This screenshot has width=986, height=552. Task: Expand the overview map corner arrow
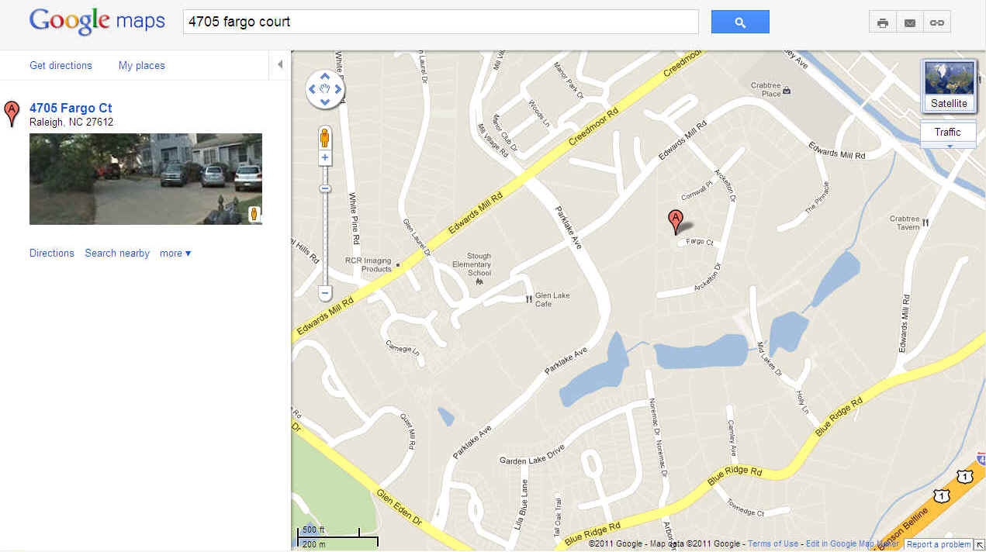click(980, 545)
